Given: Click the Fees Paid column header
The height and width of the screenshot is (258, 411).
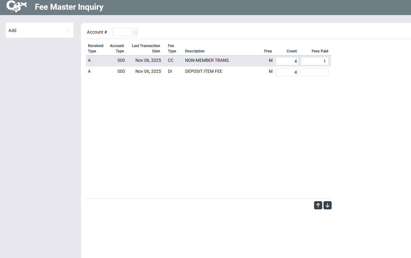Looking at the screenshot, I should 320,51.
